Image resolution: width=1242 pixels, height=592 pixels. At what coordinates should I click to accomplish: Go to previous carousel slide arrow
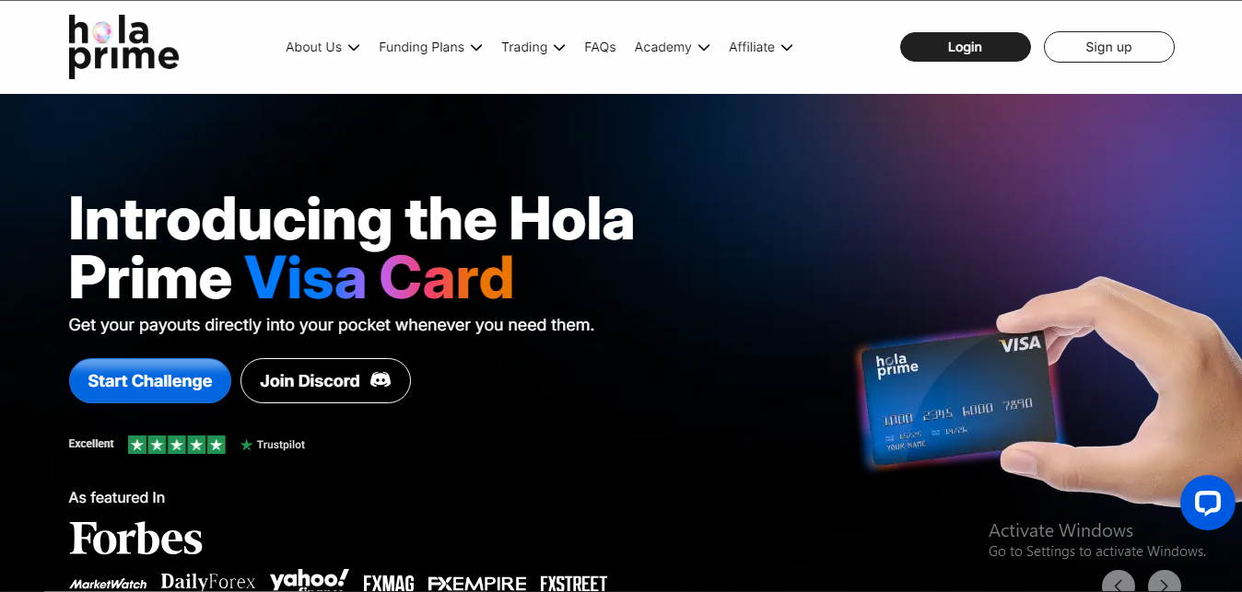pyautogui.click(x=1119, y=583)
